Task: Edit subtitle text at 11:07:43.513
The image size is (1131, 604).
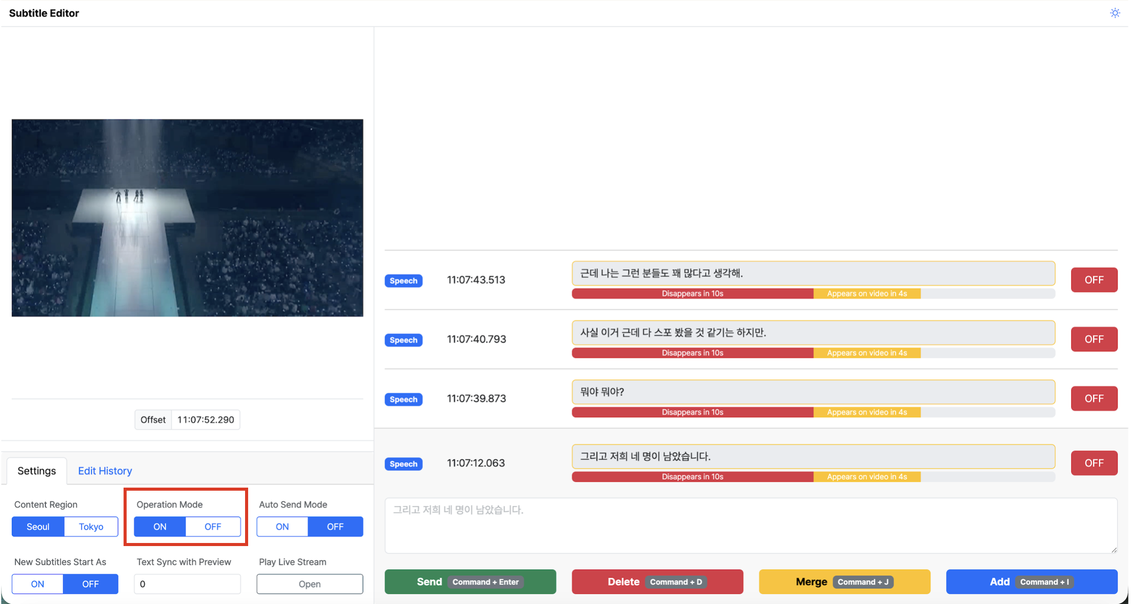Action: coord(813,273)
